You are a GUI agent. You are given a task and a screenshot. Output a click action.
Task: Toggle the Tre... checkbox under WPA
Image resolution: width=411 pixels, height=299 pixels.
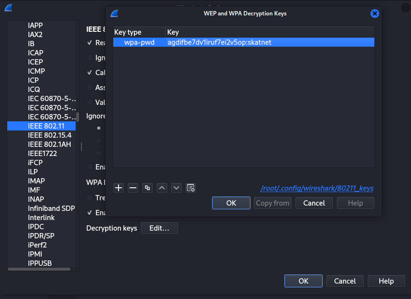click(90, 197)
